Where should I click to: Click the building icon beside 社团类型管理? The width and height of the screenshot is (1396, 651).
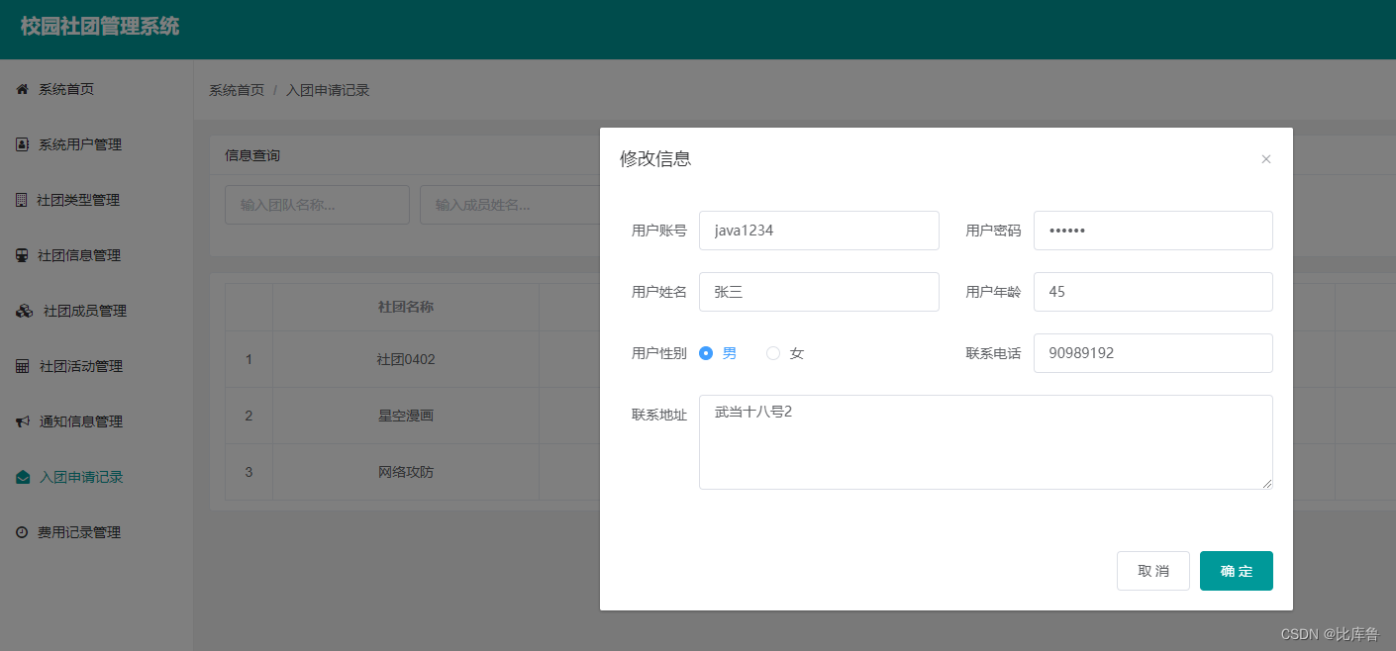pos(22,200)
